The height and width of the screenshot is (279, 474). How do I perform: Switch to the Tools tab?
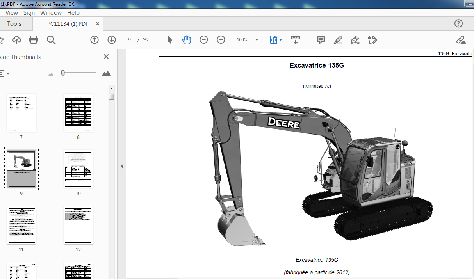pos(14,24)
